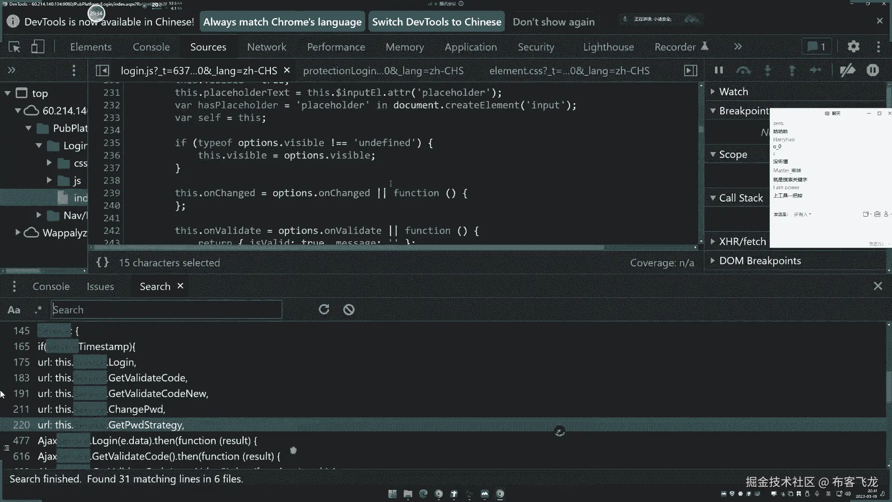
Task: Toggle deactivate breakpoints icon
Action: tap(847, 70)
